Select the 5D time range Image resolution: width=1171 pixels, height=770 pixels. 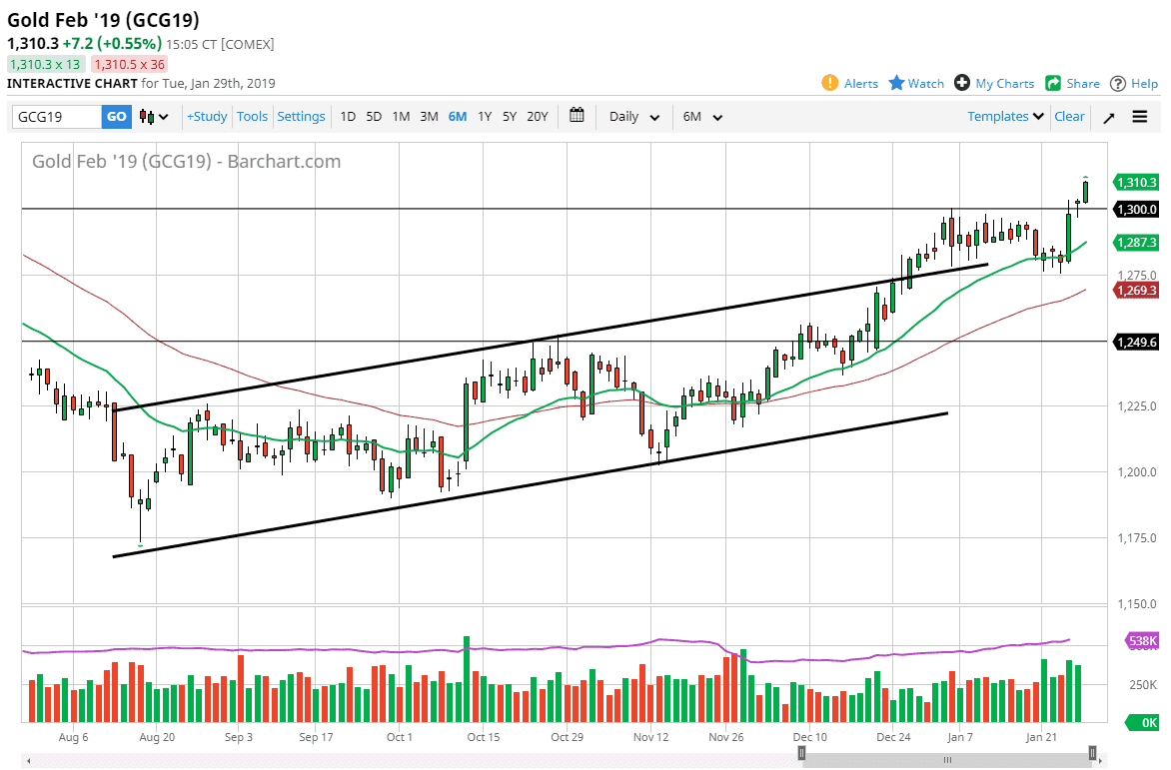coord(374,117)
